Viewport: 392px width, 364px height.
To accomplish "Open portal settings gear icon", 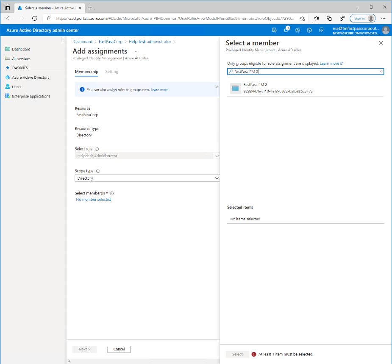I will coord(298,30).
